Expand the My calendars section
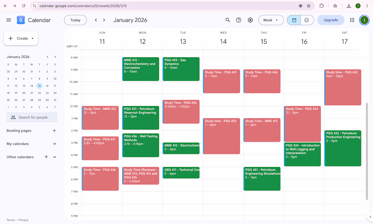Screen dimensions: 373x224 click(55, 144)
